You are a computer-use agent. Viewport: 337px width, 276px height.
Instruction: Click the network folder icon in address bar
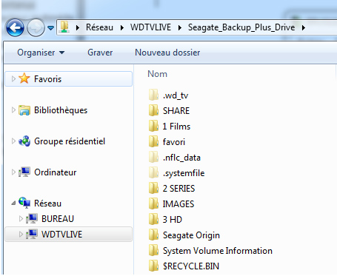(x=64, y=27)
